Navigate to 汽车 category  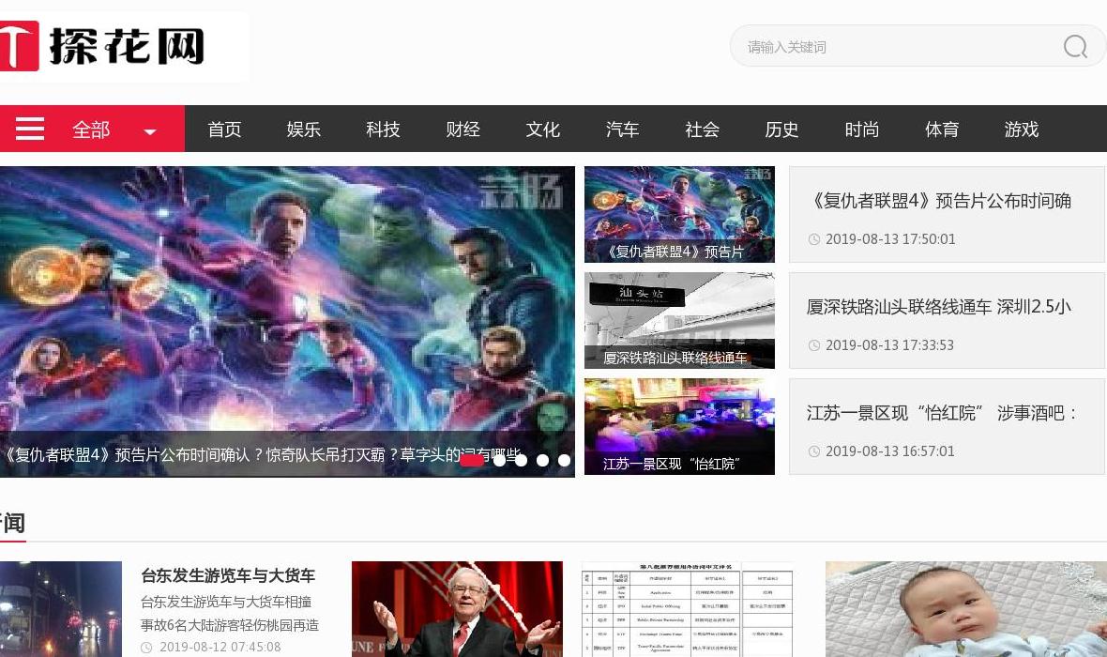tap(623, 130)
